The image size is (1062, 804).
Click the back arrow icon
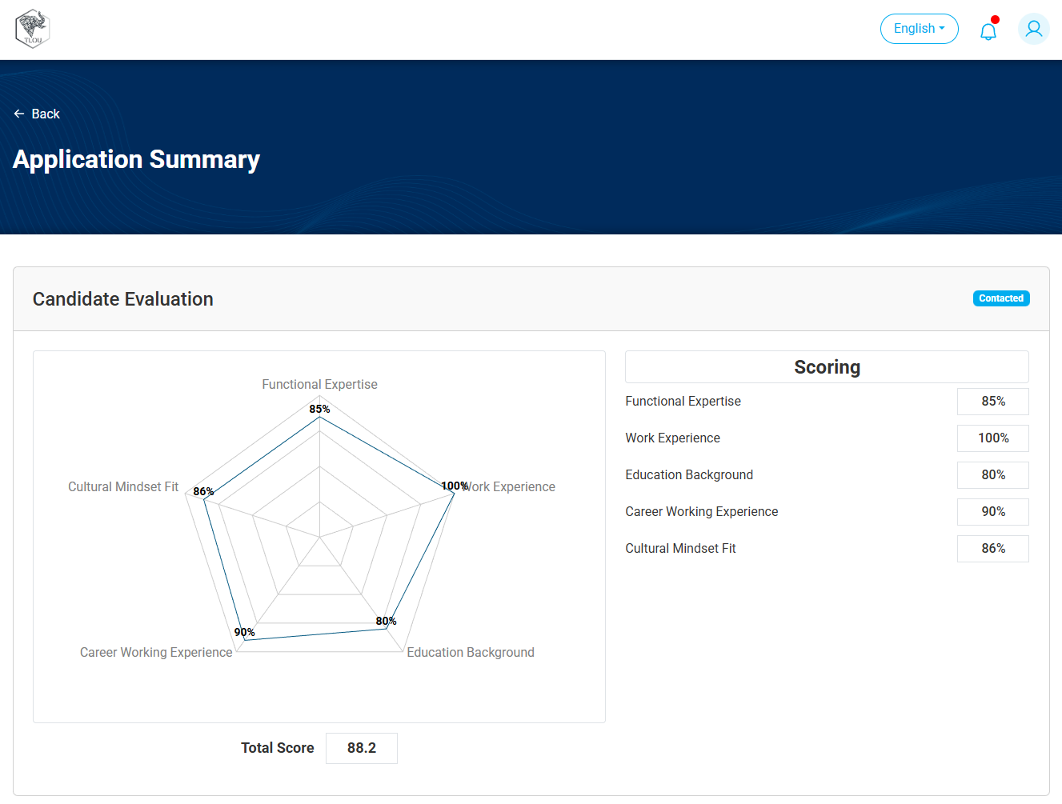[19, 114]
